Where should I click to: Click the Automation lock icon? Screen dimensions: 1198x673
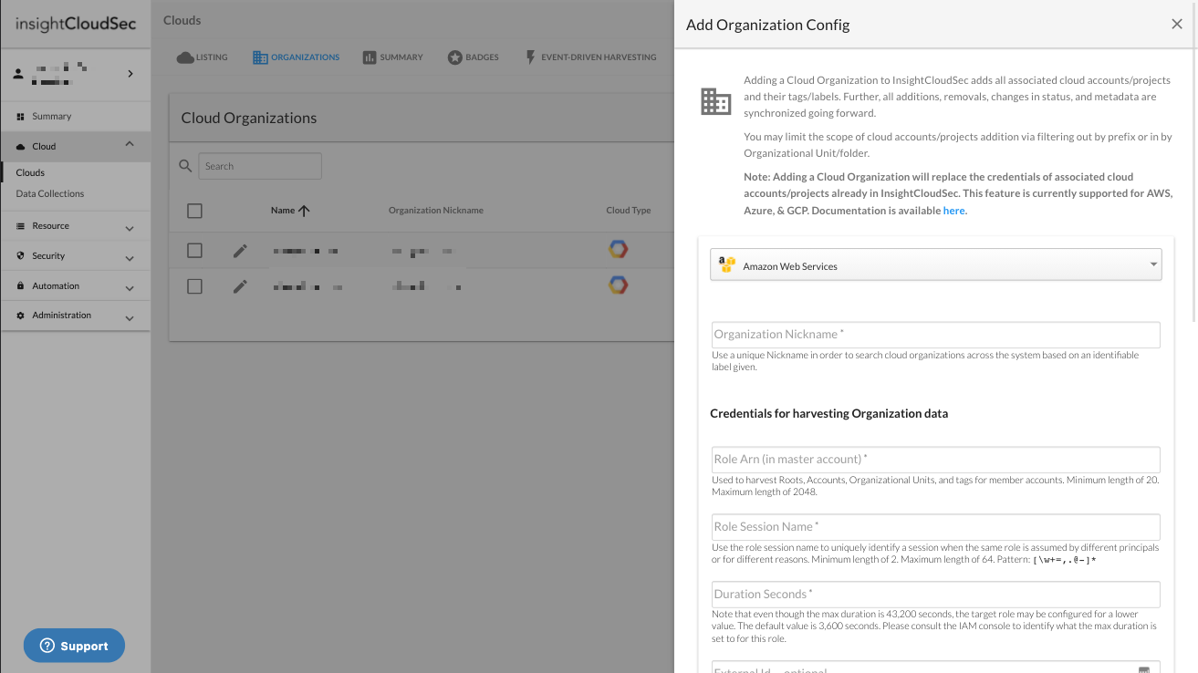[x=20, y=285]
